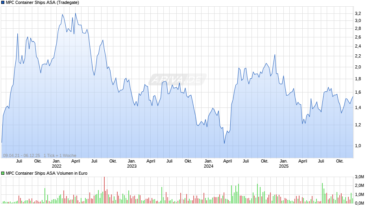
Task: Click the 2,0M value on the volume axis
Action: point(359,185)
